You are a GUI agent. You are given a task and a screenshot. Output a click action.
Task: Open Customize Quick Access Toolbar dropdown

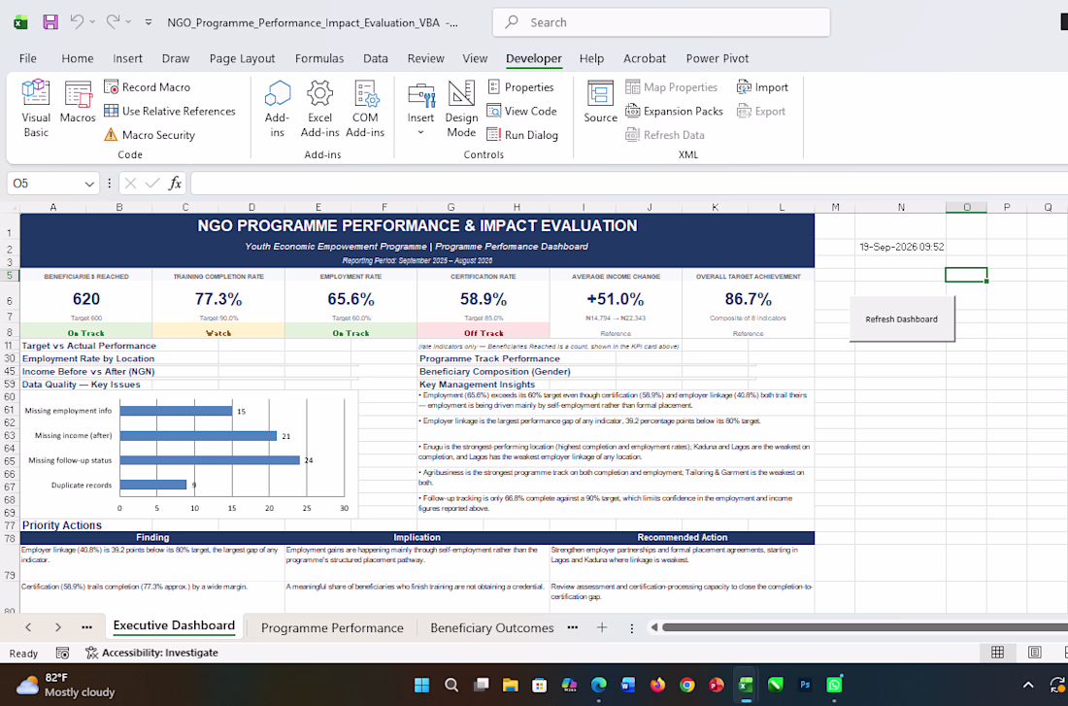[149, 22]
